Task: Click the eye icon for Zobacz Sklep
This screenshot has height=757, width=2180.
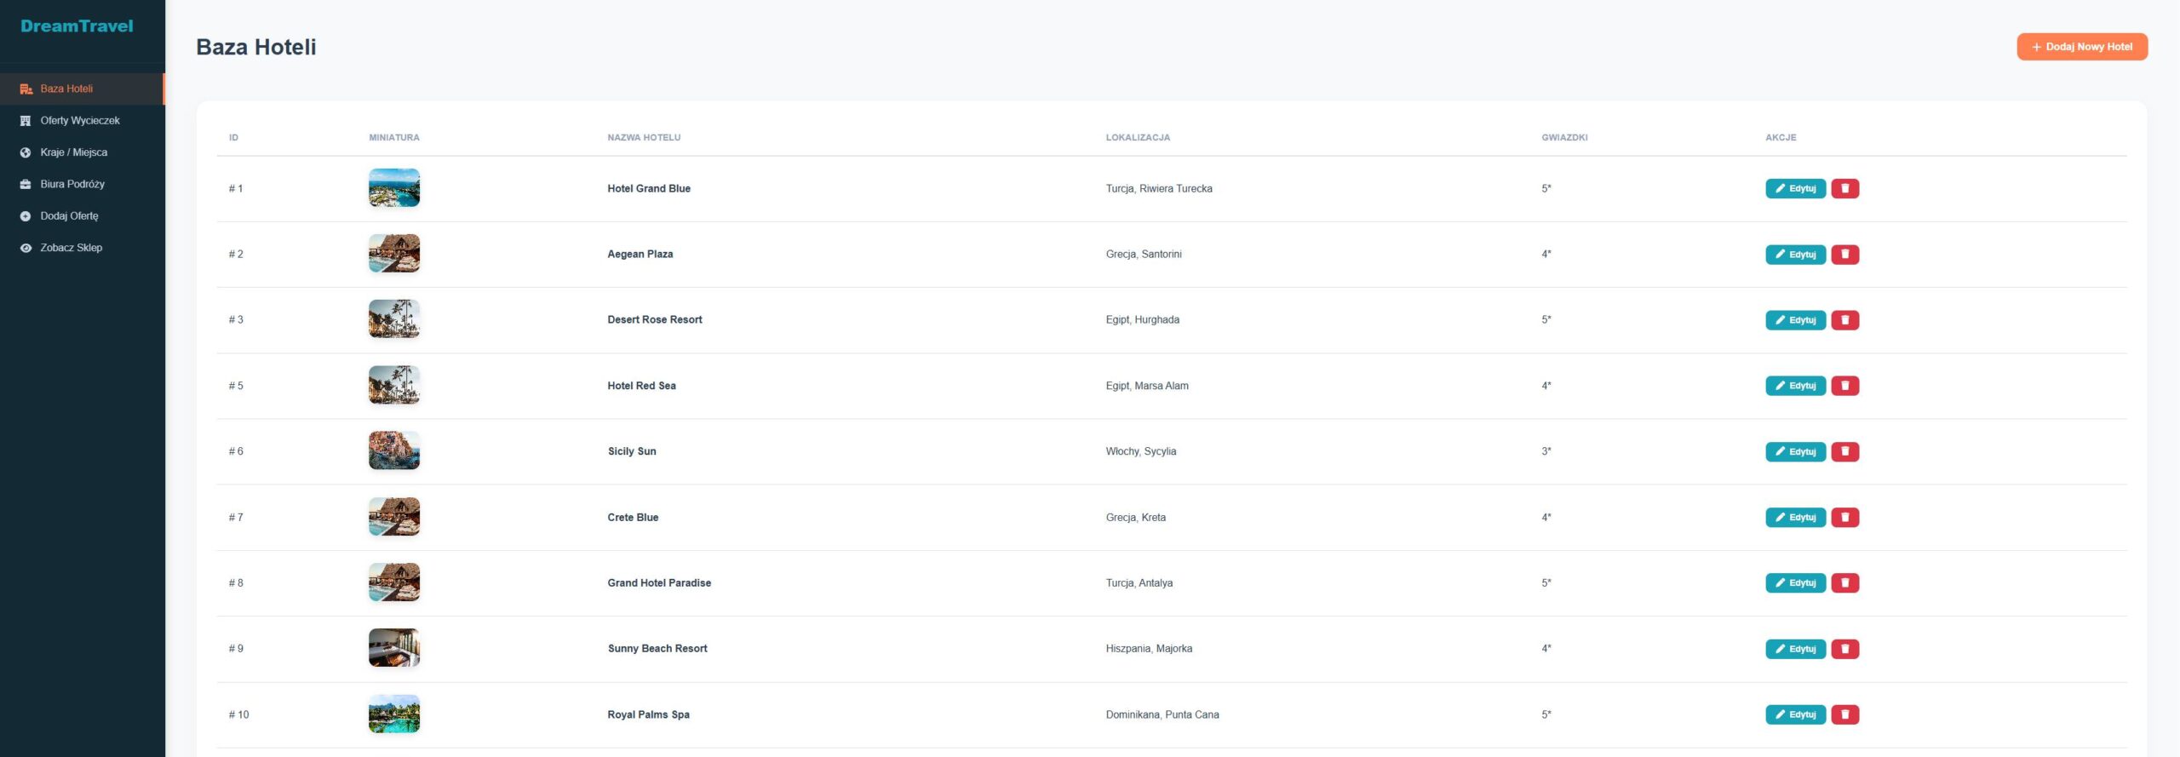Action: (26, 248)
